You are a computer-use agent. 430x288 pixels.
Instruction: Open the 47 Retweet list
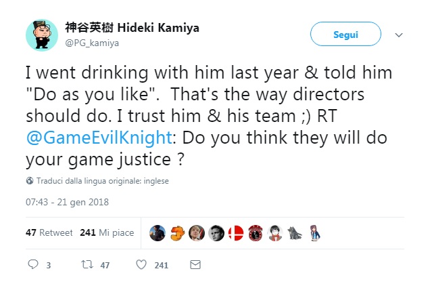click(x=49, y=232)
